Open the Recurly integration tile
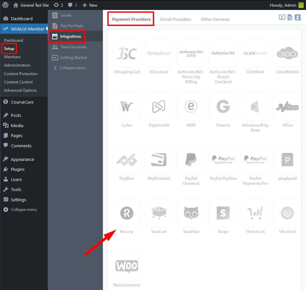This screenshot has width=306, height=290. click(127, 213)
